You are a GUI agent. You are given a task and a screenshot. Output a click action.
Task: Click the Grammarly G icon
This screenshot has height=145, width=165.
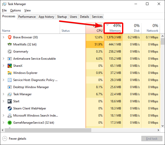[x=10, y=52]
